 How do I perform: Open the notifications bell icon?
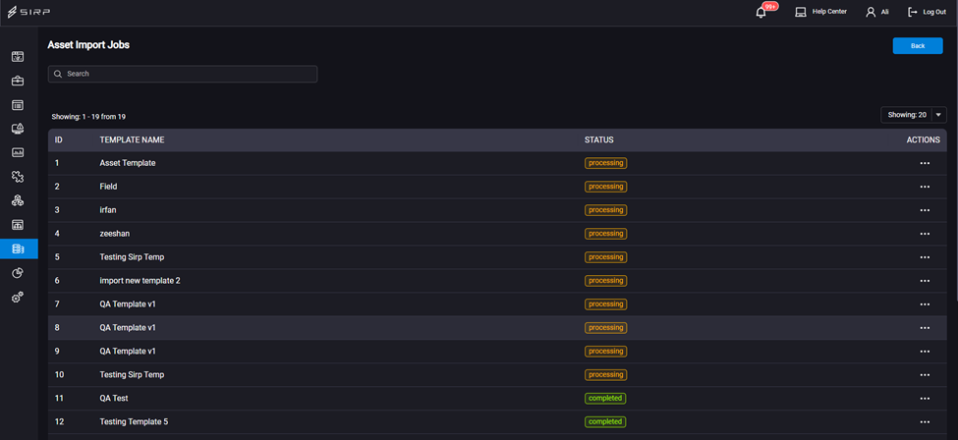(761, 12)
